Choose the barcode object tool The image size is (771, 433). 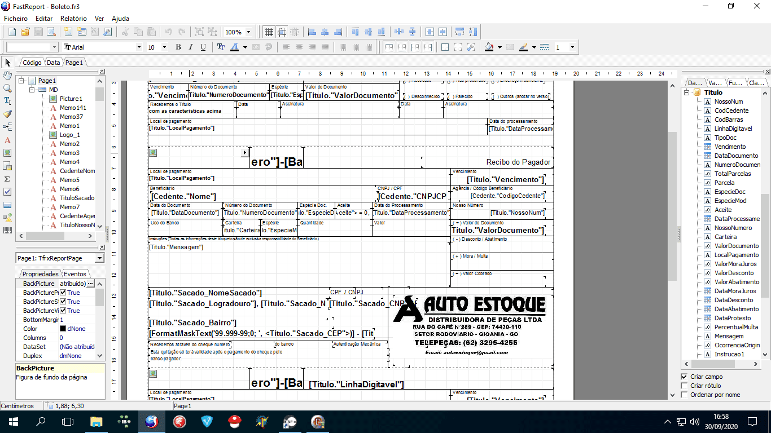[x=7, y=231]
